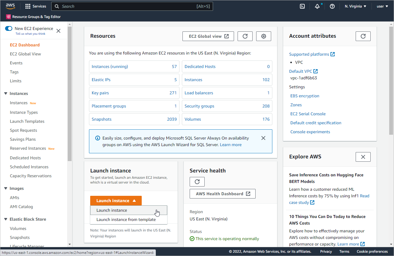Choose Launch instance from template

point(126,219)
